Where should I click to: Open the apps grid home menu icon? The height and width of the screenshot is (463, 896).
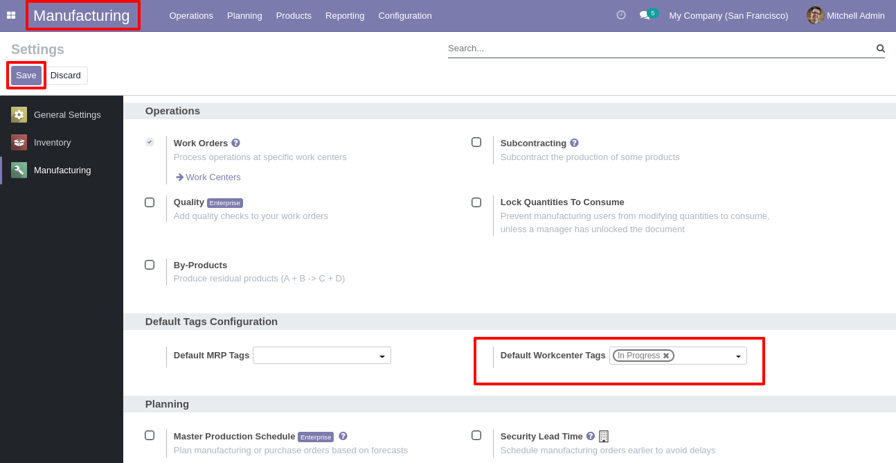point(11,15)
